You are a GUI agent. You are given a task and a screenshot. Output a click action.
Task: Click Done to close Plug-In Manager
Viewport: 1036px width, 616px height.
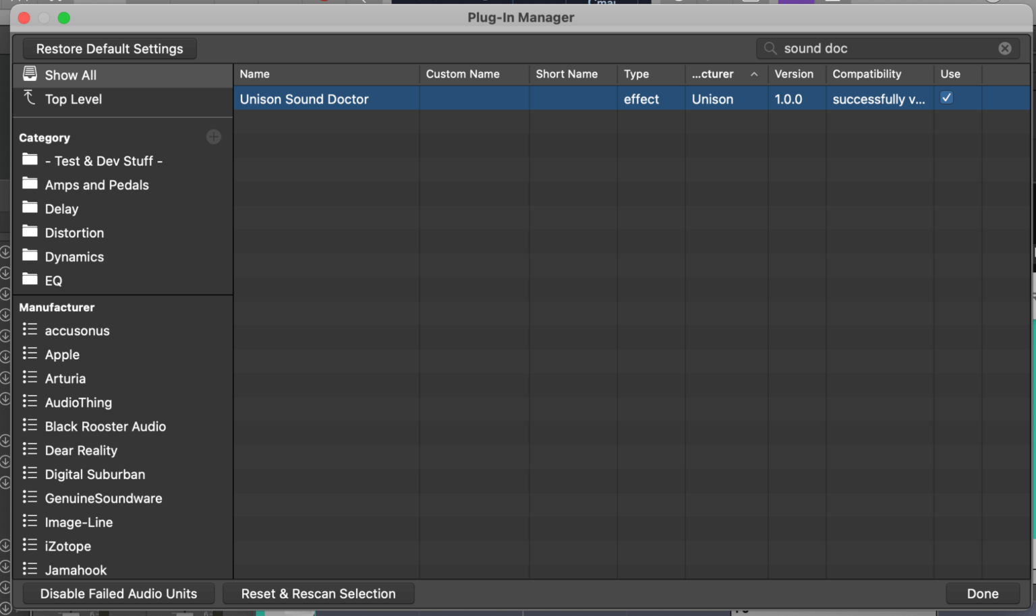point(982,593)
